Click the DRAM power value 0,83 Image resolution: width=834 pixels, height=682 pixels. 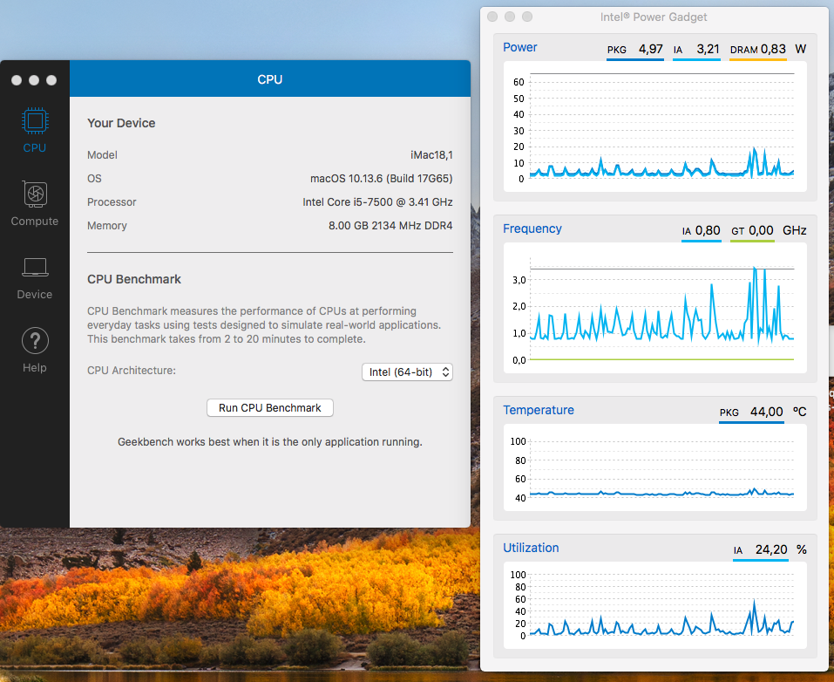(x=773, y=50)
